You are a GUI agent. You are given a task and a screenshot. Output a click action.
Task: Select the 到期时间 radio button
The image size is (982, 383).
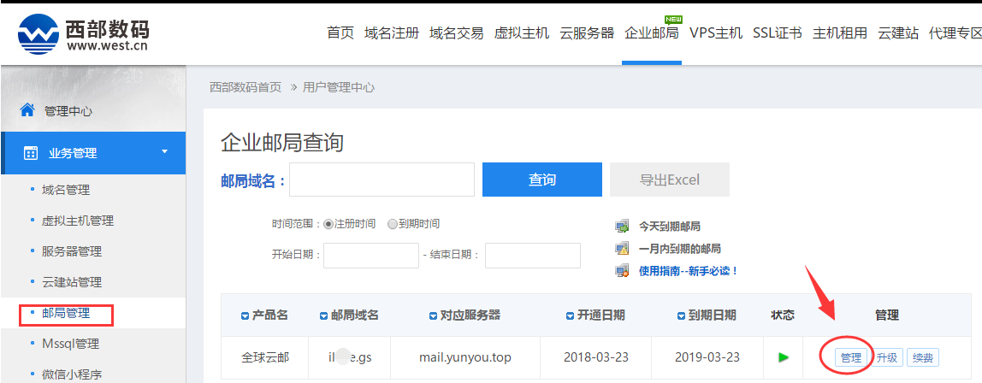[x=393, y=224]
